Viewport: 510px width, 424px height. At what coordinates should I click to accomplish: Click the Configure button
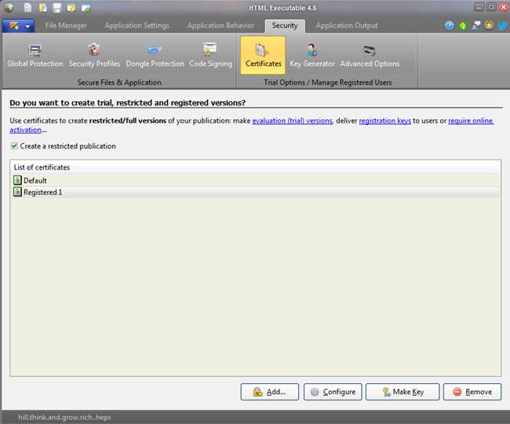333,392
